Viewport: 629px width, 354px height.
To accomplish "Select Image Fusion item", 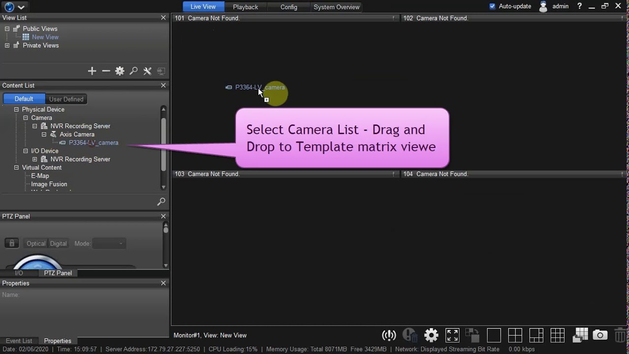I will tap(49, 184).
